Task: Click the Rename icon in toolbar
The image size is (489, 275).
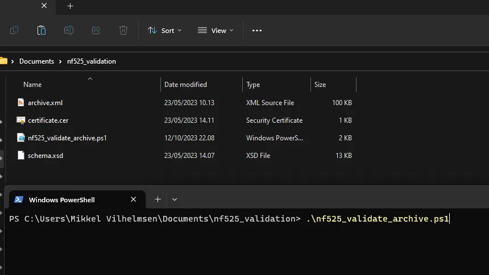Action: 69,30
